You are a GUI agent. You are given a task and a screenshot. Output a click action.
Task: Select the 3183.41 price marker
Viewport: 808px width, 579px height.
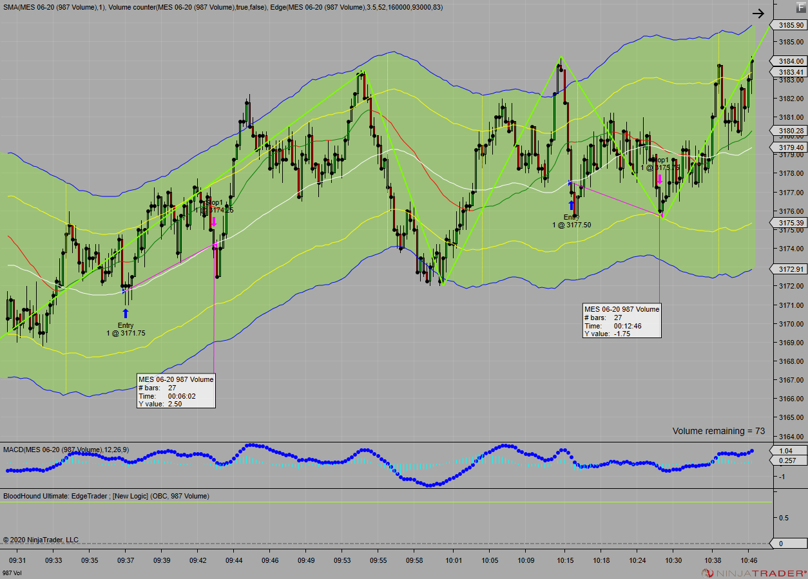789,72
